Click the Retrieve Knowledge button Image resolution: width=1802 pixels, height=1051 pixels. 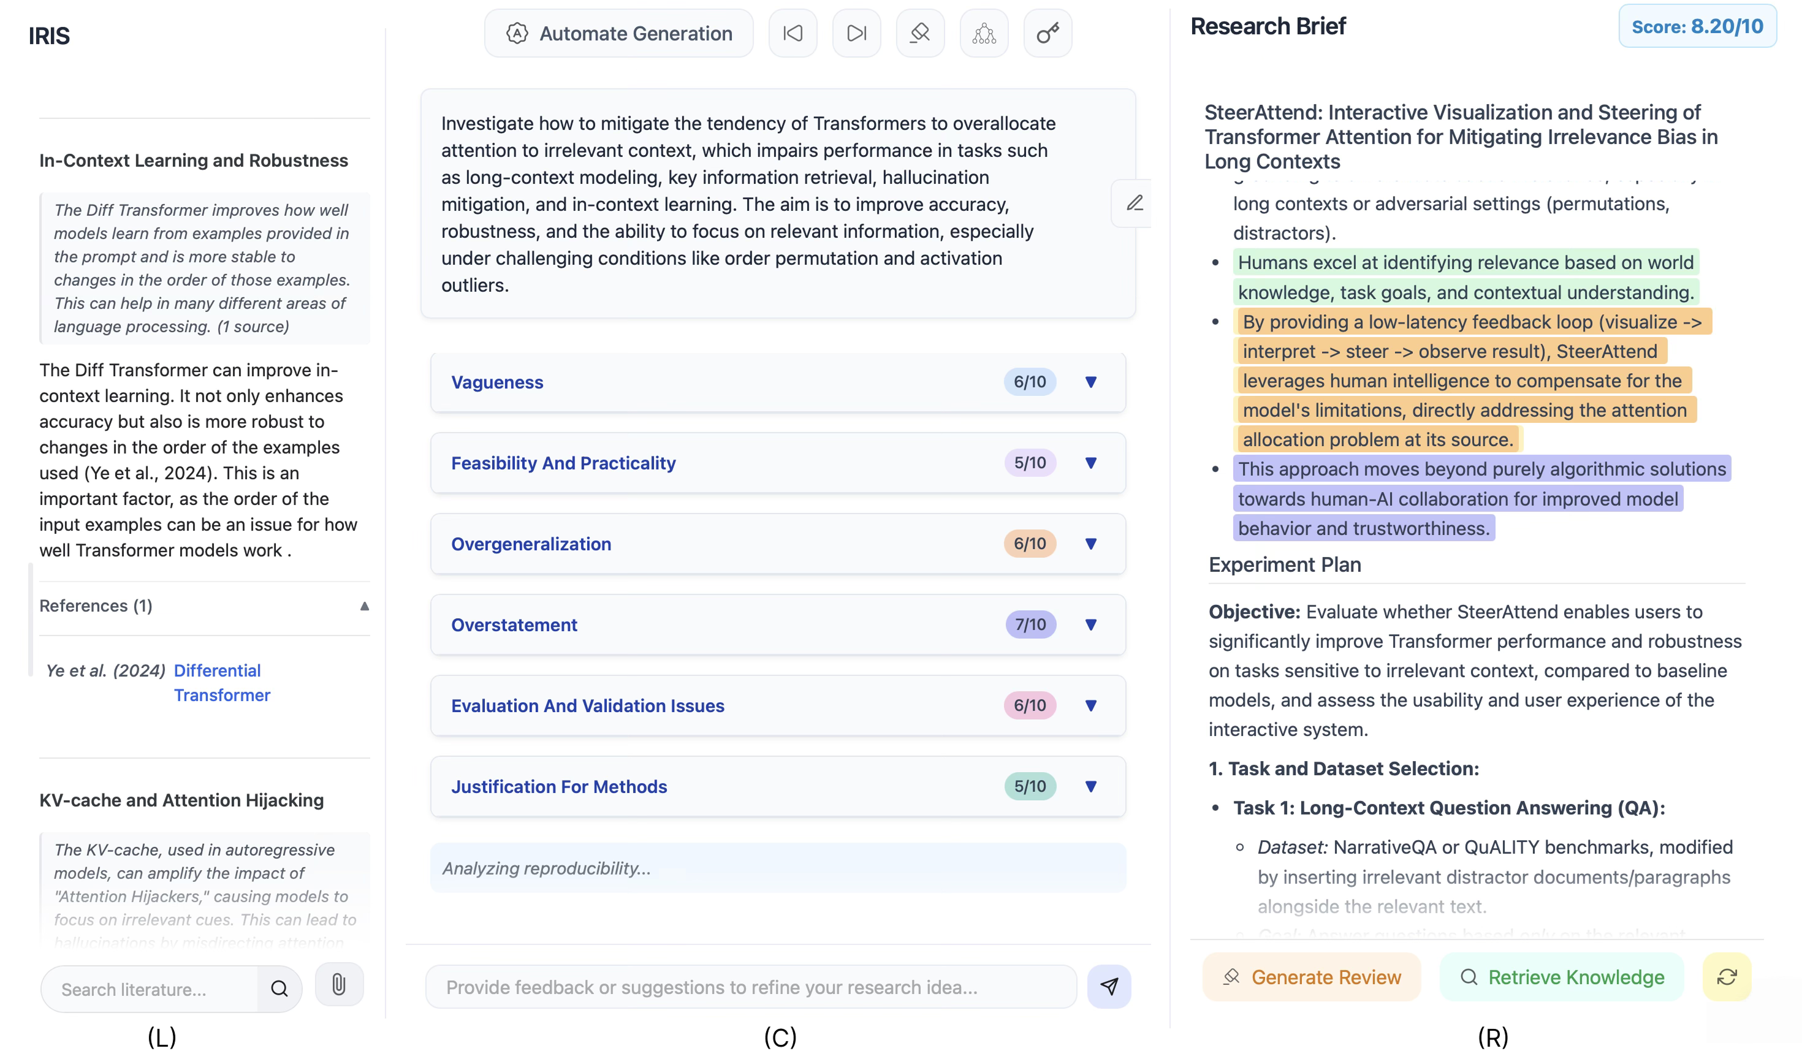click(1562, 977)
